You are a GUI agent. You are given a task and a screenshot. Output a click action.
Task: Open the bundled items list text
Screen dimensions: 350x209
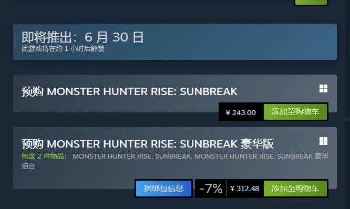(200, 156)
